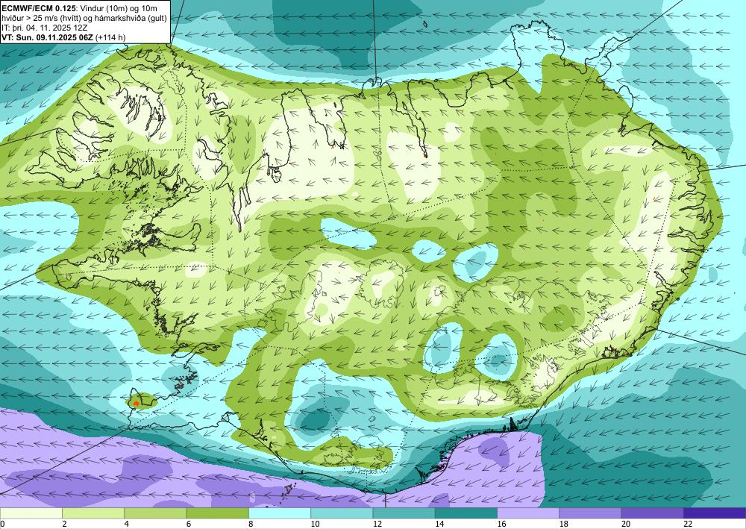Screen dimensions: 746x529
Task: Click the legend scale label "8"
Action: (x=251, y=524)
